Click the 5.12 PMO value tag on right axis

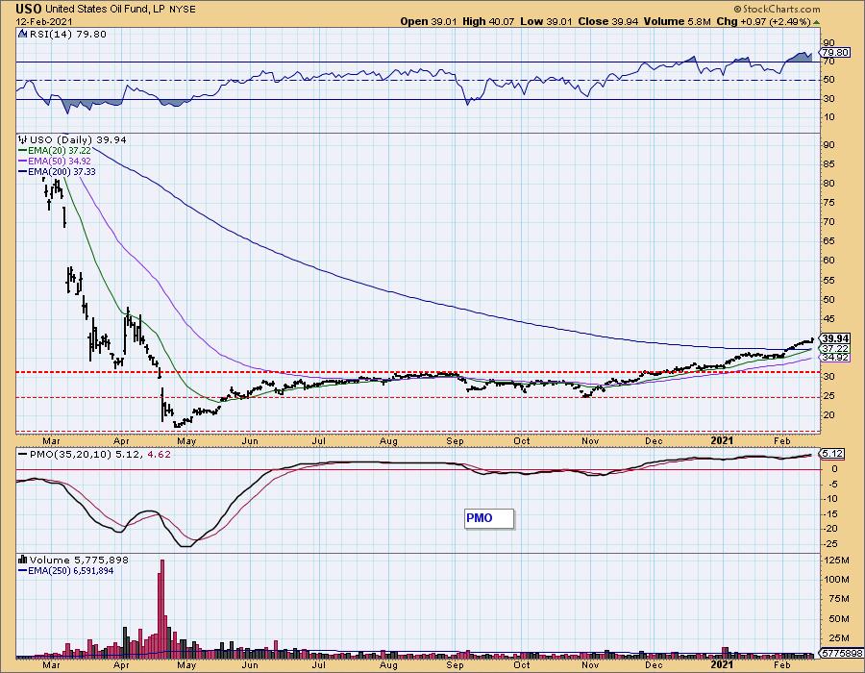click(x=832, y=454)
